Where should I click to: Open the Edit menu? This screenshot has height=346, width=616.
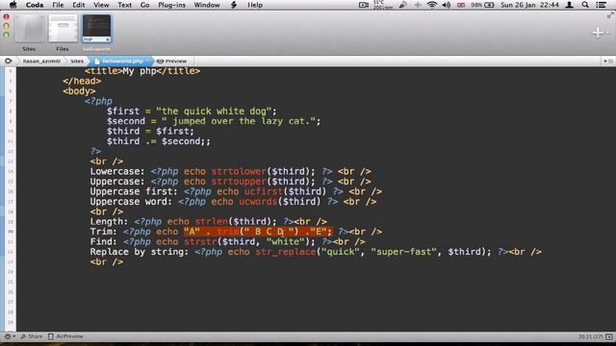tap(79, 5)
